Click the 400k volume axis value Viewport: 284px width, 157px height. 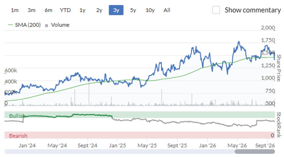pyautogui.click(x=11, y=82)
